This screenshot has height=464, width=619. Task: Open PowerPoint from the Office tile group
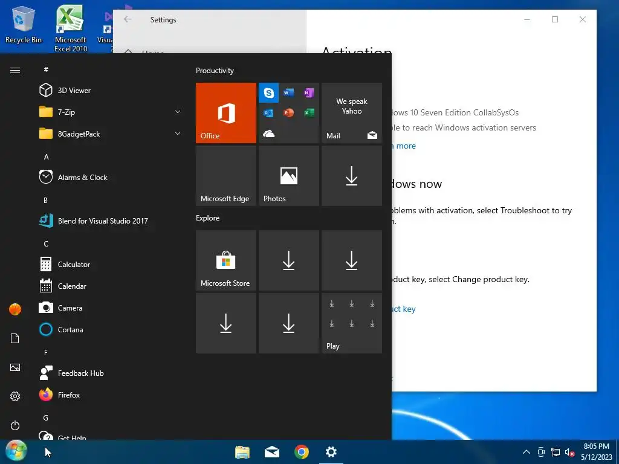click(288, 113)
